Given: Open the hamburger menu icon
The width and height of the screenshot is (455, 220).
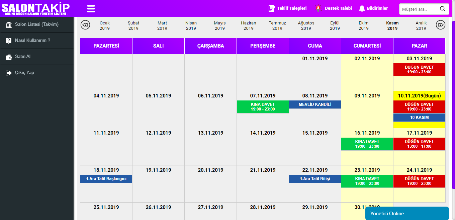Looking at the screenshot, I should (91, 9).
